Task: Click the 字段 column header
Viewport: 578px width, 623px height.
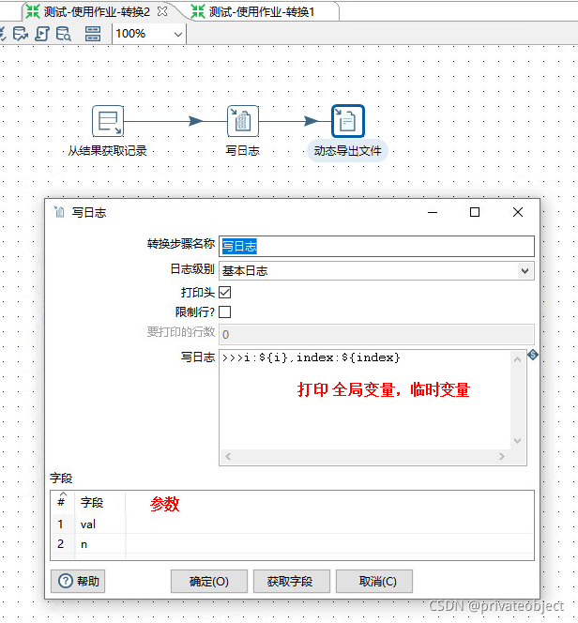Action: coord(100,503)
